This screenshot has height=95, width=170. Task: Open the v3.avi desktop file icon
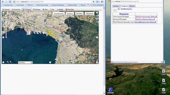coord(164,72)
